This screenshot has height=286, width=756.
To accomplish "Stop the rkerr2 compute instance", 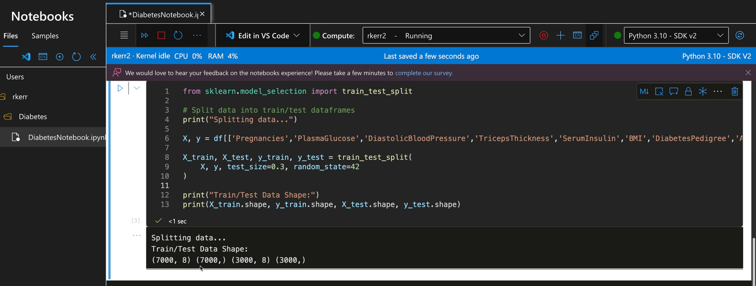I will (544, 36).
